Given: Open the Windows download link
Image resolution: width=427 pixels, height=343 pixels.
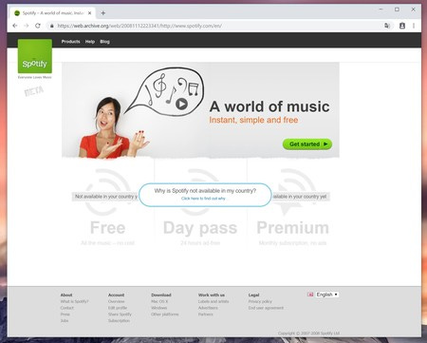Looking at the screenshot, I should (158, 308).
